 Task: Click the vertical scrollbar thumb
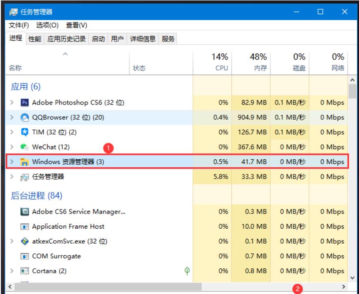352,91
